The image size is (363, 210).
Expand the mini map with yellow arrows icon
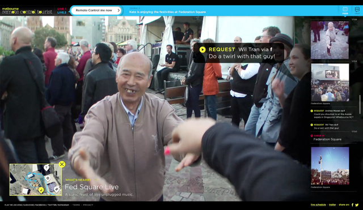(62, 164)
